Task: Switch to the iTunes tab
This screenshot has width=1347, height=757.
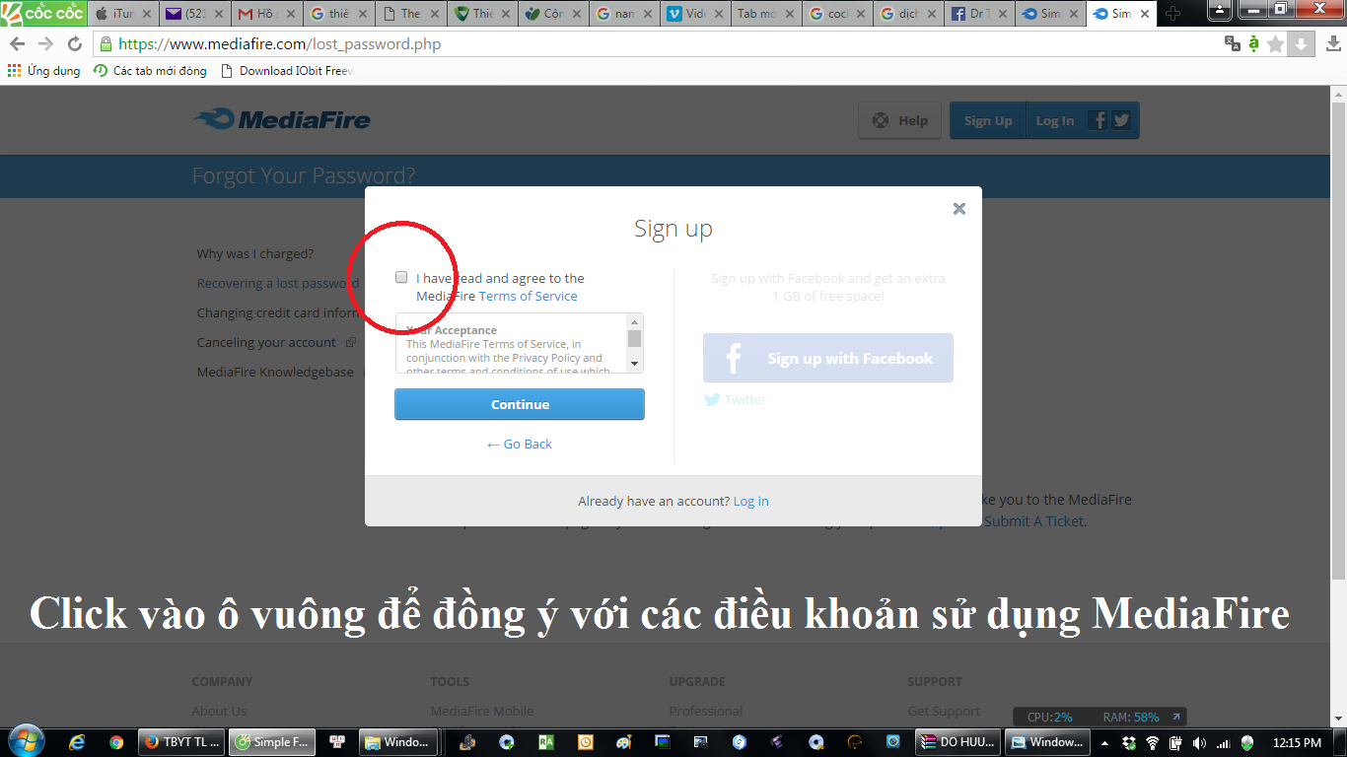Action: click(x=122, y=14)
